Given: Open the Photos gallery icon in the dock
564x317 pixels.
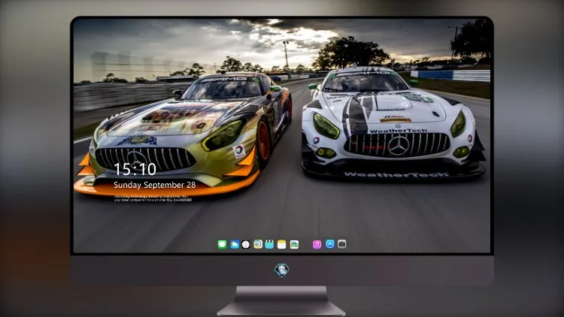Looking at the screenshot, I should coord(294,244).
